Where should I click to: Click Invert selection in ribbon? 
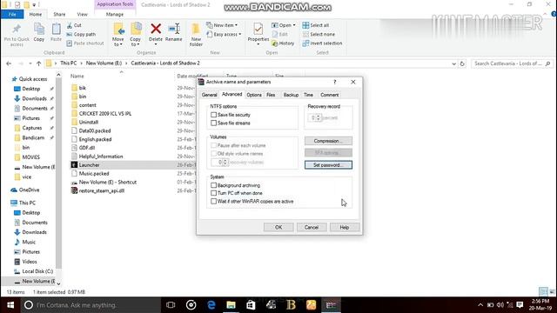[x=322, y=43]
